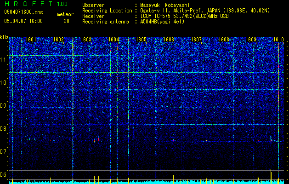
Task: Click the meteor label above the count
Action: pyautogui.click(x=65, y=14)
